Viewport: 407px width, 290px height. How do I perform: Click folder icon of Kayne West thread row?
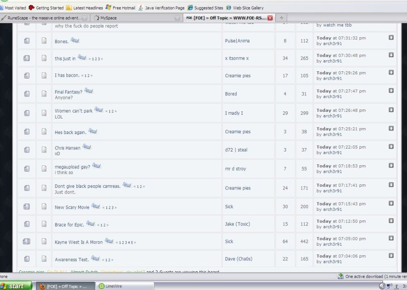pos(27,242)
